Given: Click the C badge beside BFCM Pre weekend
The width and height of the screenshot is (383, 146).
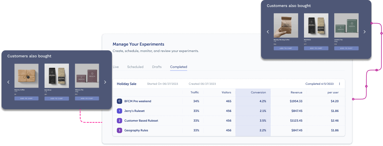Looking at the screenshot, I should tap(119, 101).
